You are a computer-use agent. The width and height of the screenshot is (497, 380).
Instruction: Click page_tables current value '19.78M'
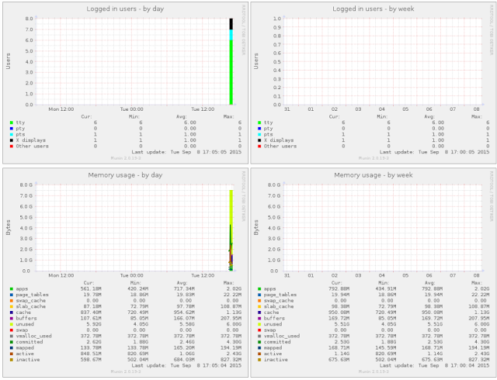click(92, 295)
